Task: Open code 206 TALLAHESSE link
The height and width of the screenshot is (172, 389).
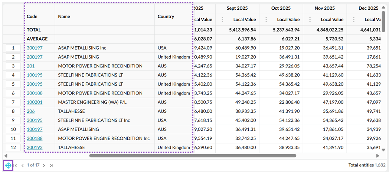Action: [31, 111]
